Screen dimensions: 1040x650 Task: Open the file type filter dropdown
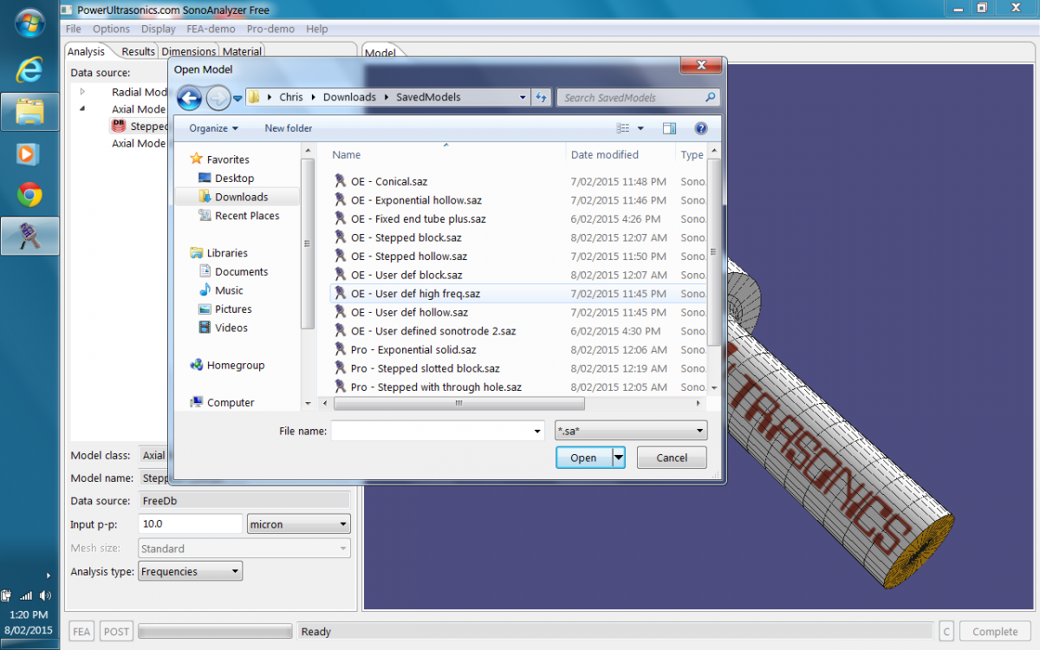click(x=631, y=431)
